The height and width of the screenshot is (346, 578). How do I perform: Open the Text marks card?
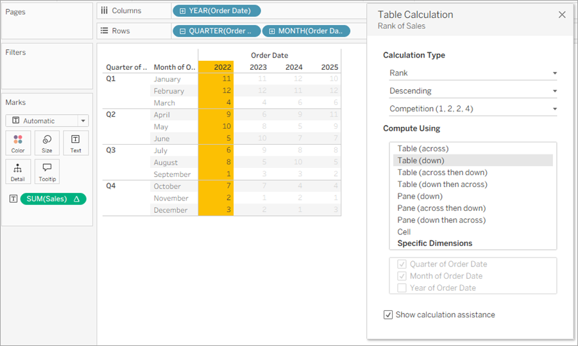coord(76,143)
